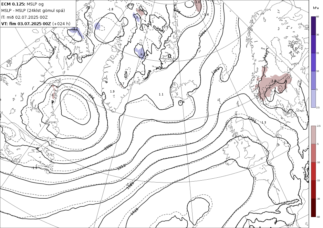The width and height of the screenshot is (323, 228).
Task: Click label '-3.0' in pink area at top
Action: 197,2
